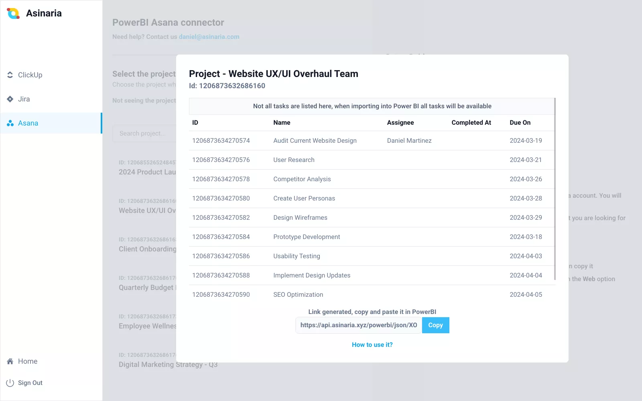Click the Sign Out power icon
Viewport: 642px width, 401px height.
point(10,383)
